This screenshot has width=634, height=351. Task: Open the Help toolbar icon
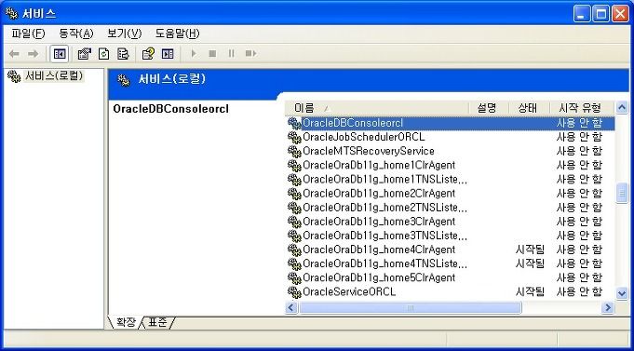[148, 53]
